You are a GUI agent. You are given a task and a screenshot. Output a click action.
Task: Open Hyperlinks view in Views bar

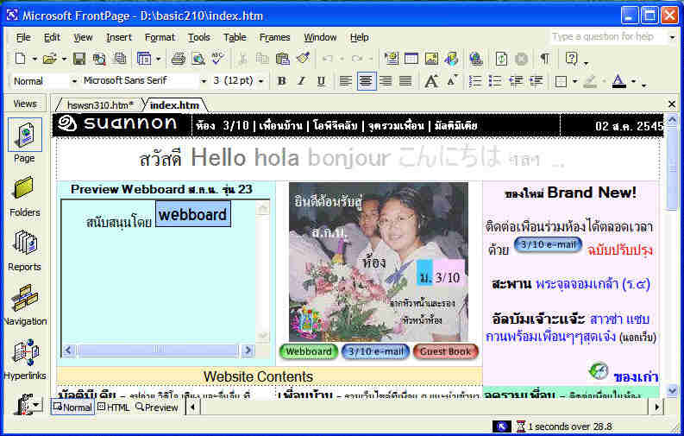pyautogui.click(x=25, y=360)
